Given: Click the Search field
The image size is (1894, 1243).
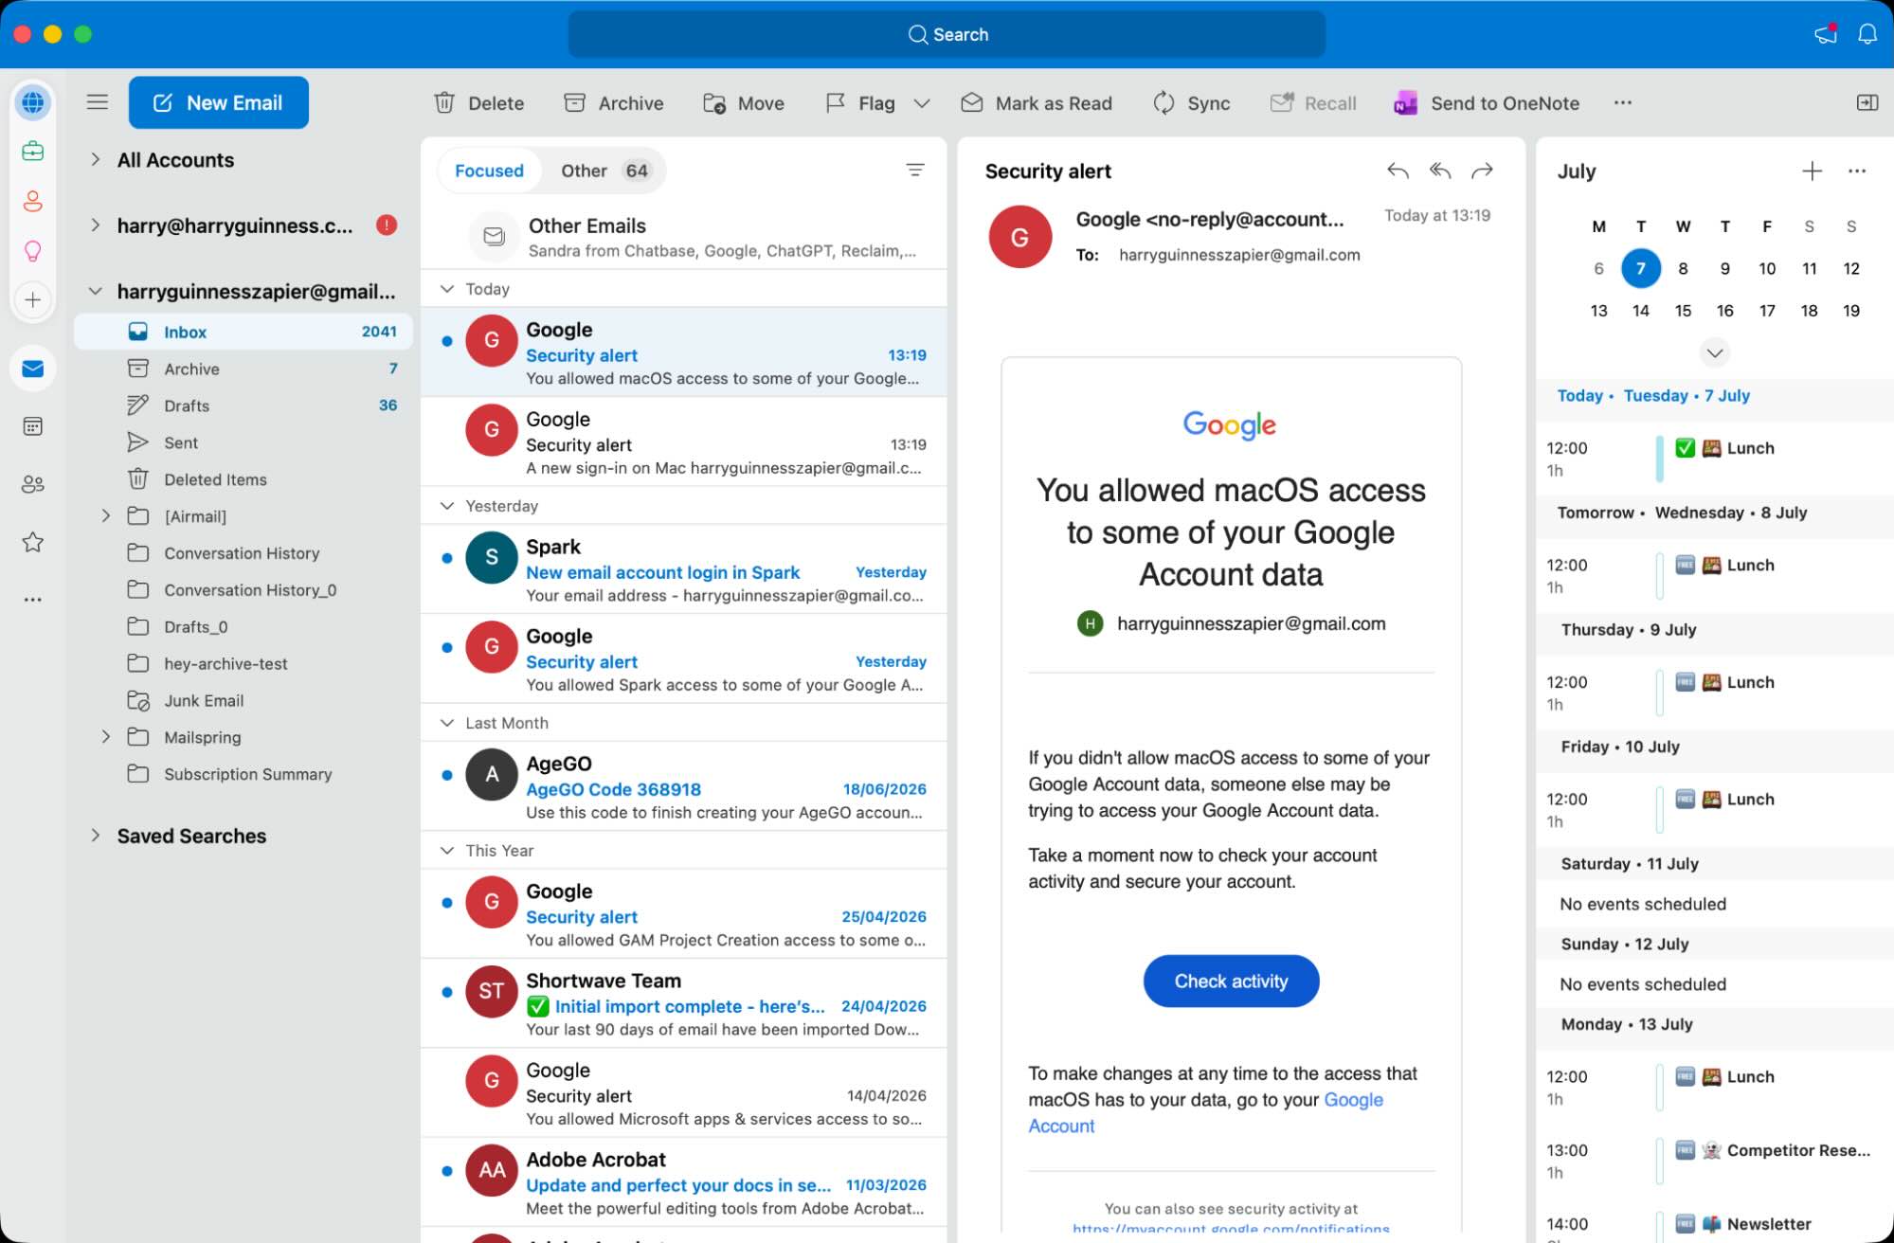Looking at the screenshot, I should pos(947,34).
